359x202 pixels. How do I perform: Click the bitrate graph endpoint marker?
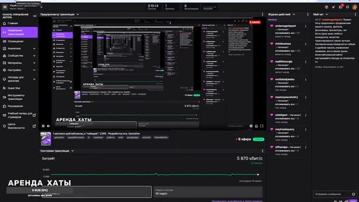pyautogui.click(x=258, y=175)
